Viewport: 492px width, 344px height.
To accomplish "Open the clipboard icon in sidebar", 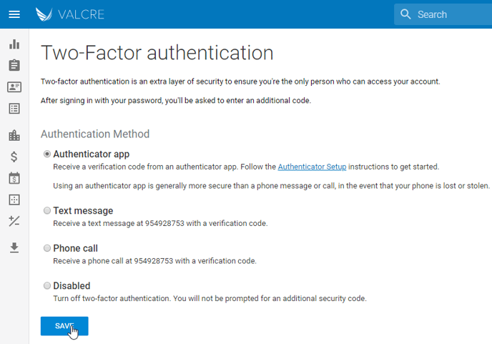I will (14, 65).
